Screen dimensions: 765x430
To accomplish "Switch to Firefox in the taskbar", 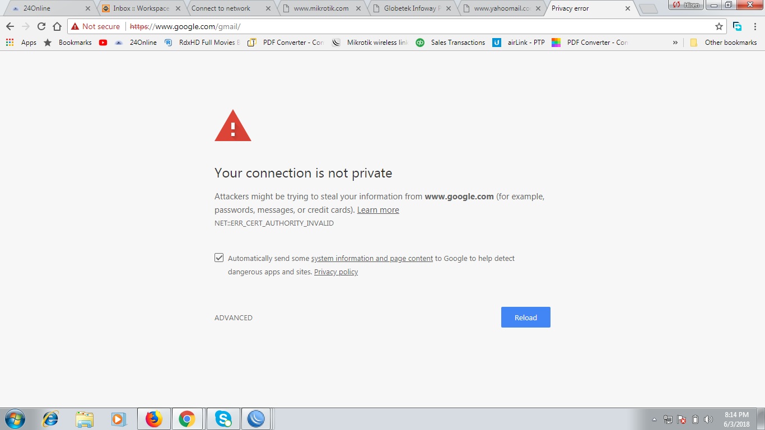I will 153,419.
